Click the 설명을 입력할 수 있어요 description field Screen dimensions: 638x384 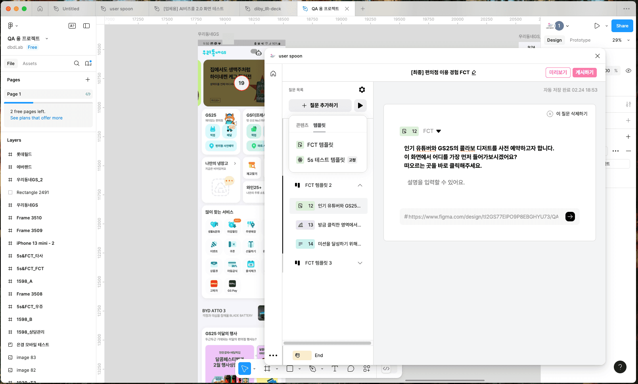tap(436, 182)
